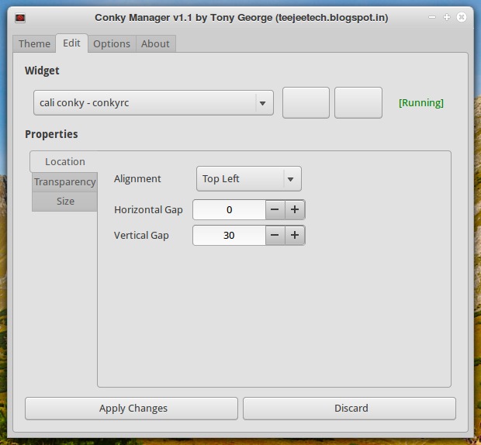481x445 pixels.
Task: Click the Vertical Gap value field
Action: pos(229,236)
